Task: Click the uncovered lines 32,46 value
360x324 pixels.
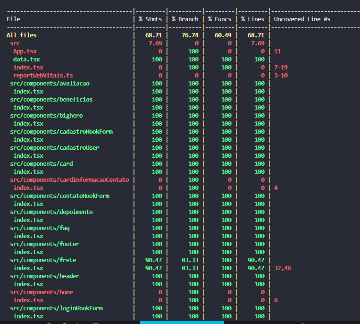Action: (283, 268)
